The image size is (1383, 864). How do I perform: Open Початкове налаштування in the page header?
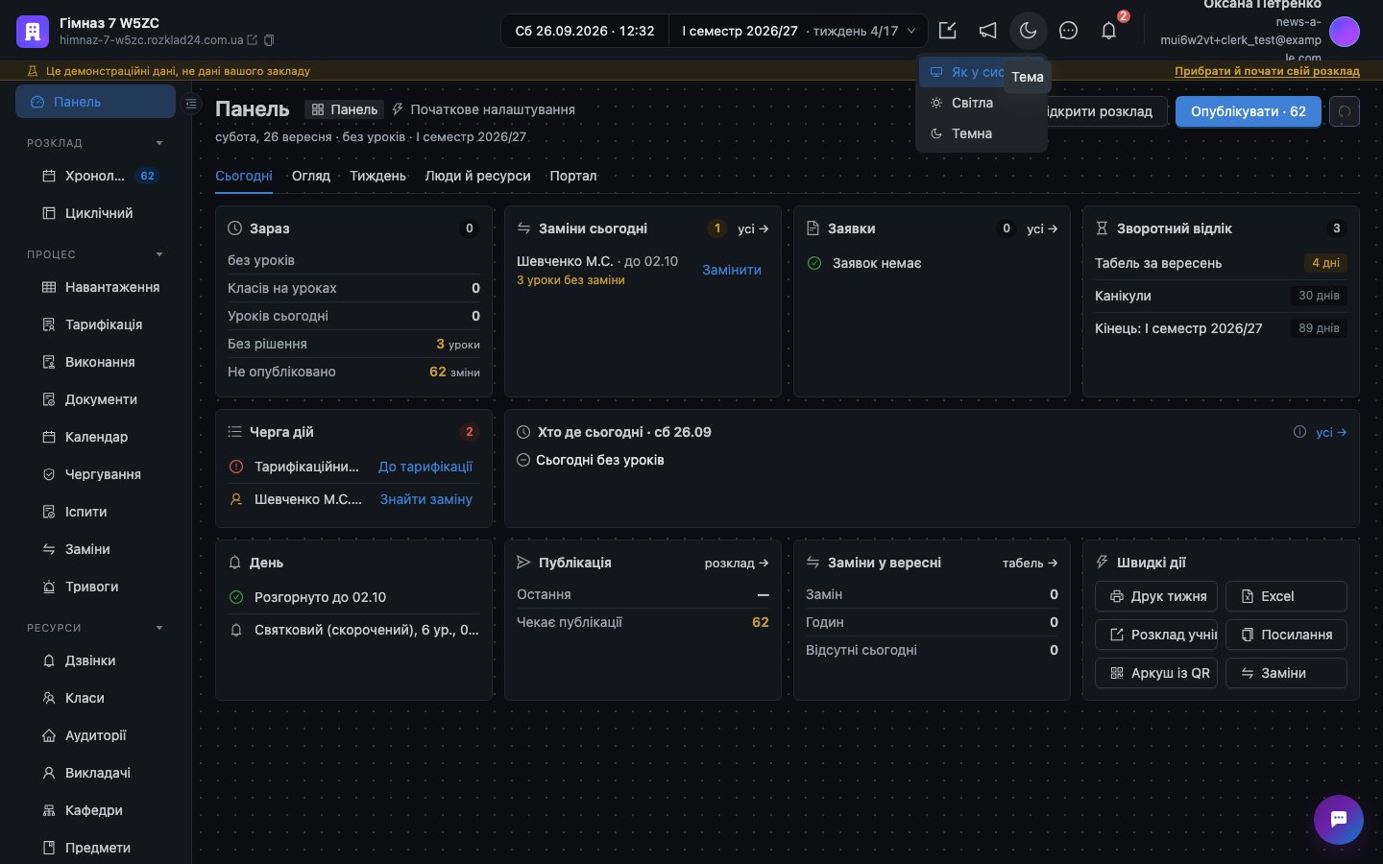[x=483, y=109]
